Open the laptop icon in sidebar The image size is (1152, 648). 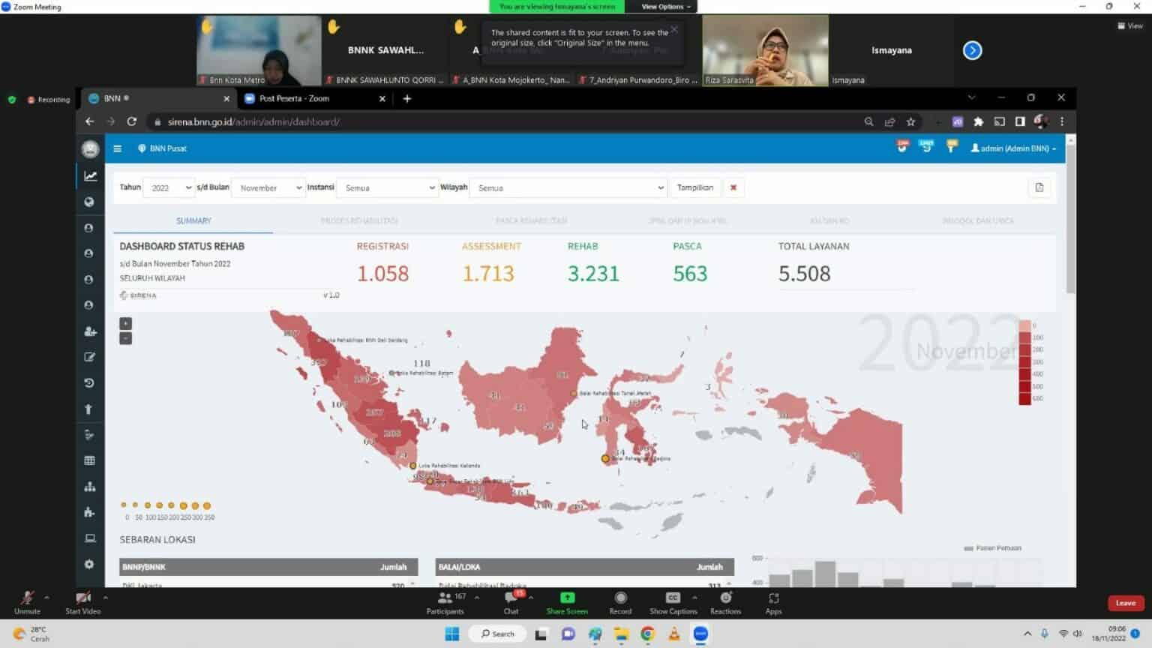coord(90,538)
